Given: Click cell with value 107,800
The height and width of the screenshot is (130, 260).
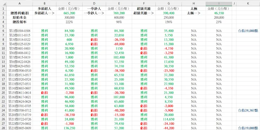Looking at the screenshot, I should tap(119, 97).
